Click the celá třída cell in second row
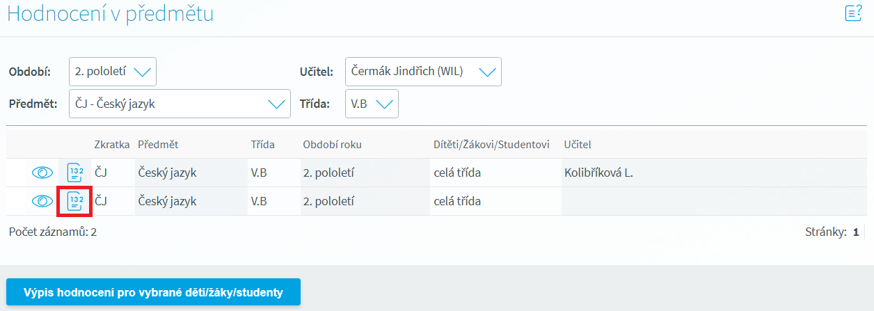 tap(457, 201)
